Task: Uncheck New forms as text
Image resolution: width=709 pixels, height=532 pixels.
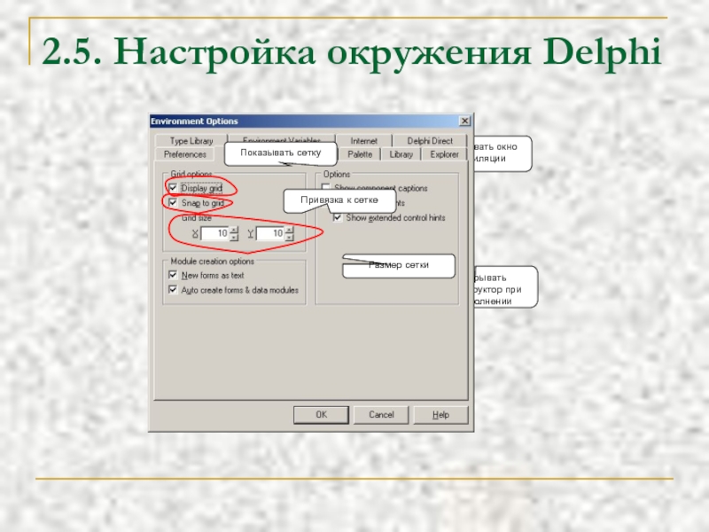Action: pyautogui.click(x=173, y=276)
